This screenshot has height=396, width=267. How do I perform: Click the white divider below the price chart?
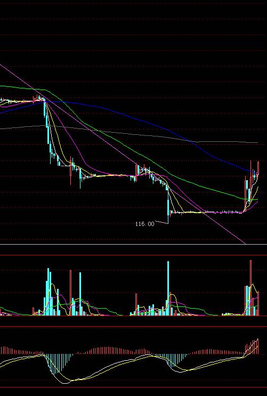tap(133, 245)
